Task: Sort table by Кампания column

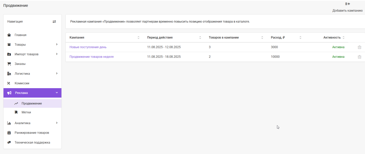Action: click(139, 38)
